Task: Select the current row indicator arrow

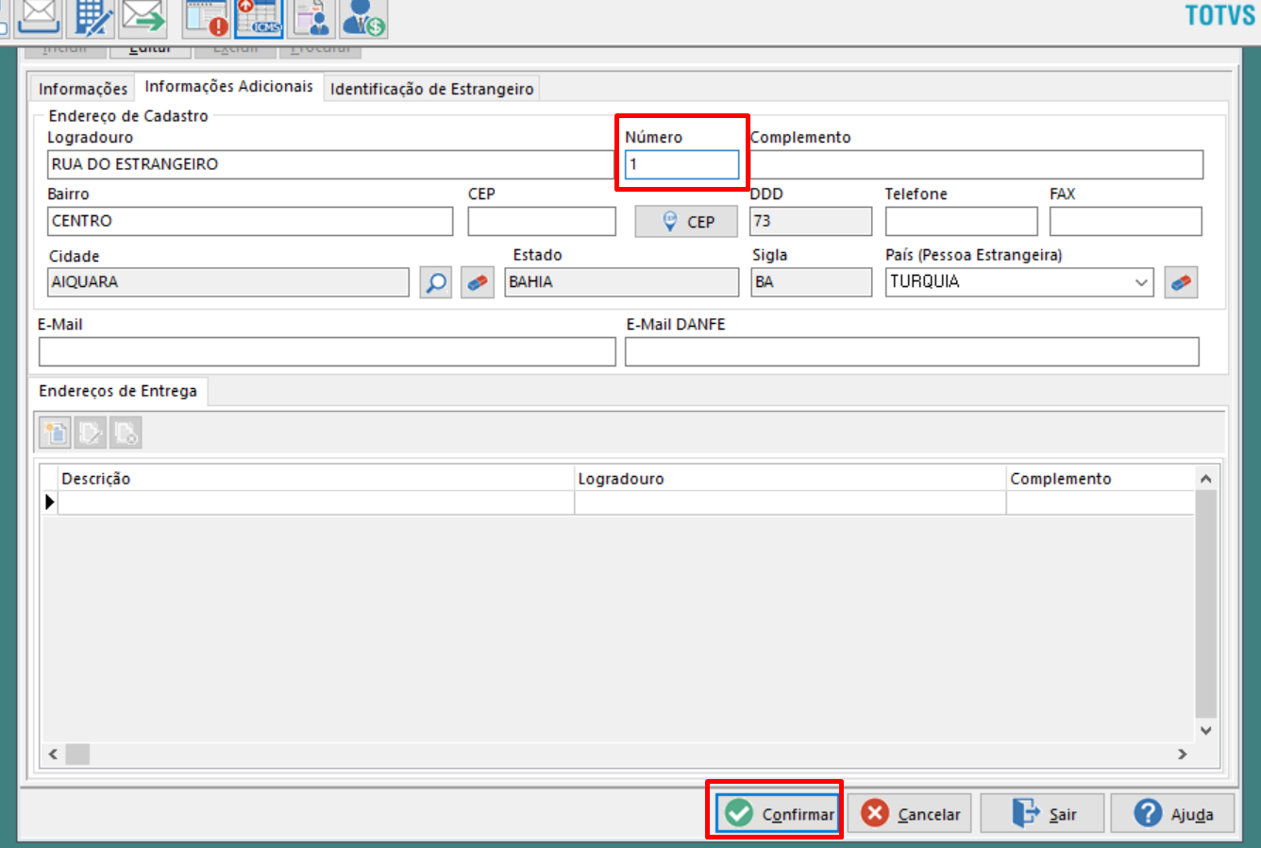Action: tap(50, 502)
